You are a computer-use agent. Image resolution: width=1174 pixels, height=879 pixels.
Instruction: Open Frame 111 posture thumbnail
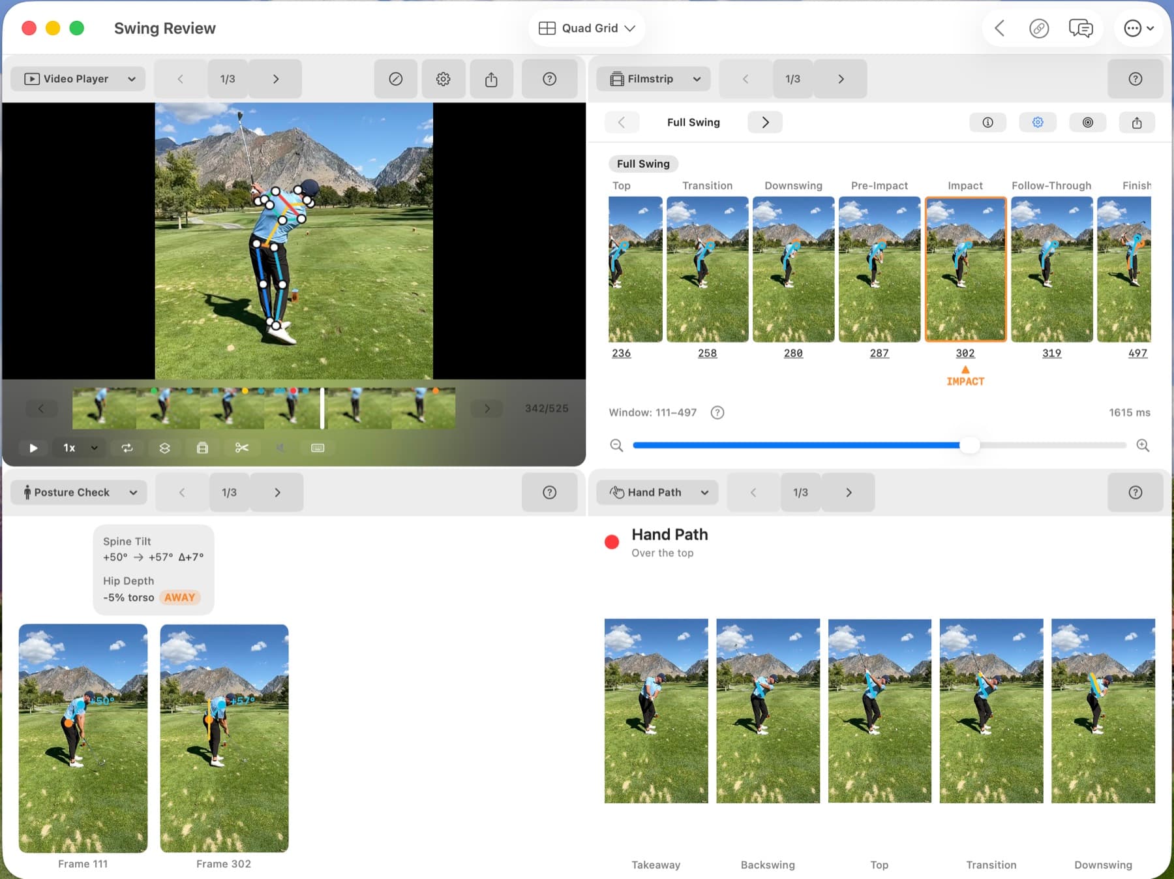point(83,738)
